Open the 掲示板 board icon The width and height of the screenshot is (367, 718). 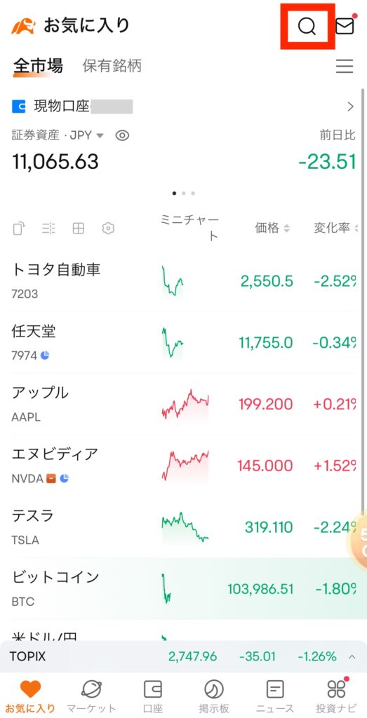pyautogui.click(x=214, y=689)
